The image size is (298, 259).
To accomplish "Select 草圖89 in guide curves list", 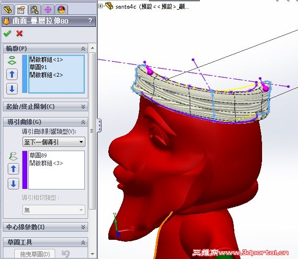I will (x=38, y=155).
